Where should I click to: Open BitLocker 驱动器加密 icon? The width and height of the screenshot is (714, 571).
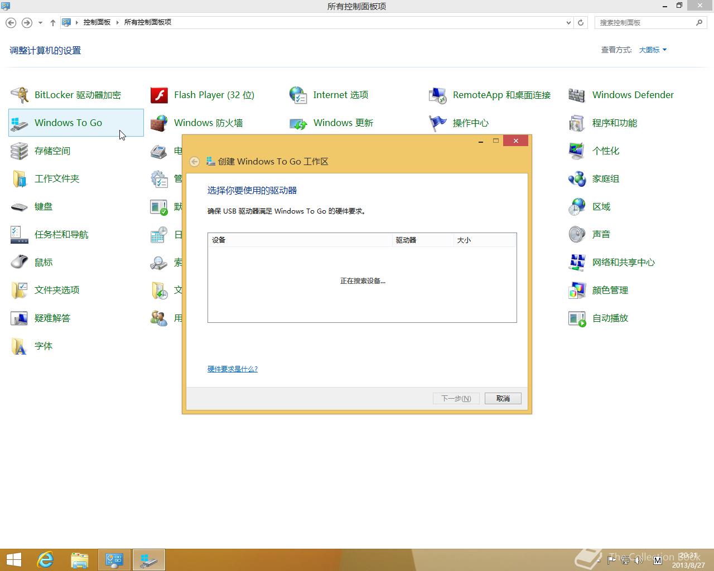point(20,95)
